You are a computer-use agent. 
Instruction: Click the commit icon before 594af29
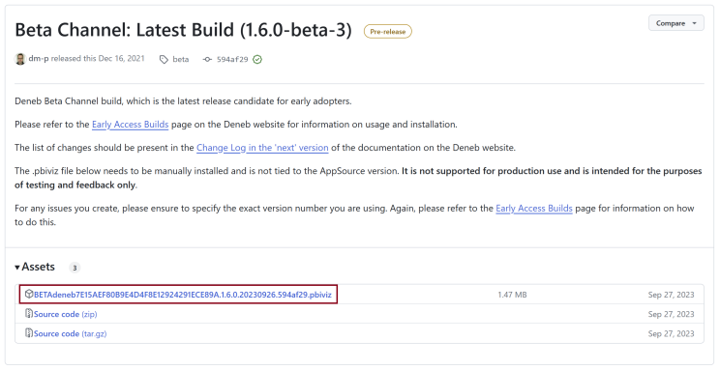pyautogui.click(x=207, y=60)
